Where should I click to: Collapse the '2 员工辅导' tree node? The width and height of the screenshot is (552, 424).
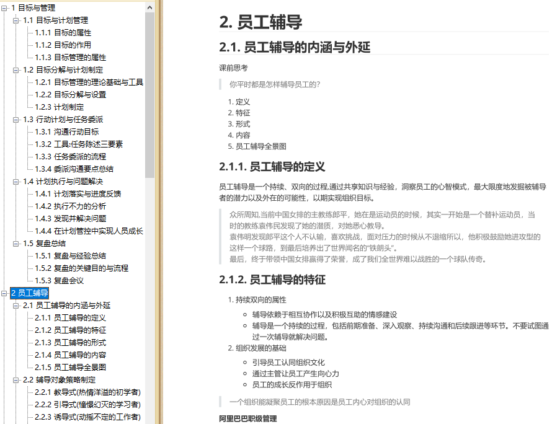click(x=4, y=293)
